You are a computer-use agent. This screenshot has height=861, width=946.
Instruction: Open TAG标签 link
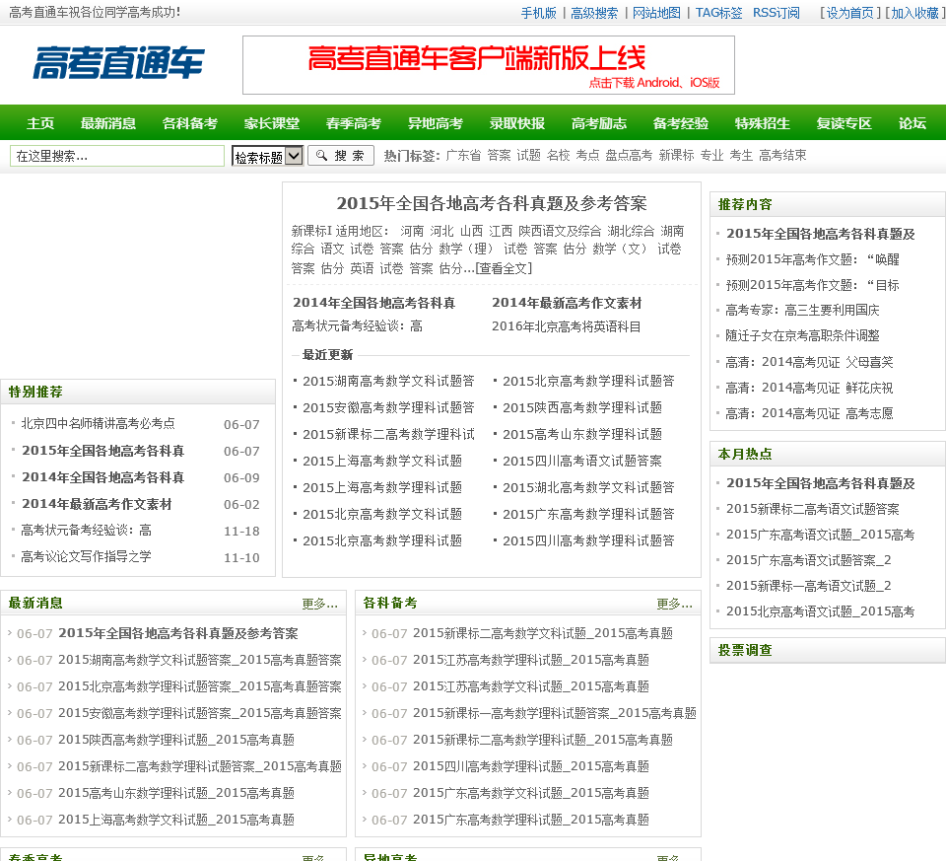718,13
